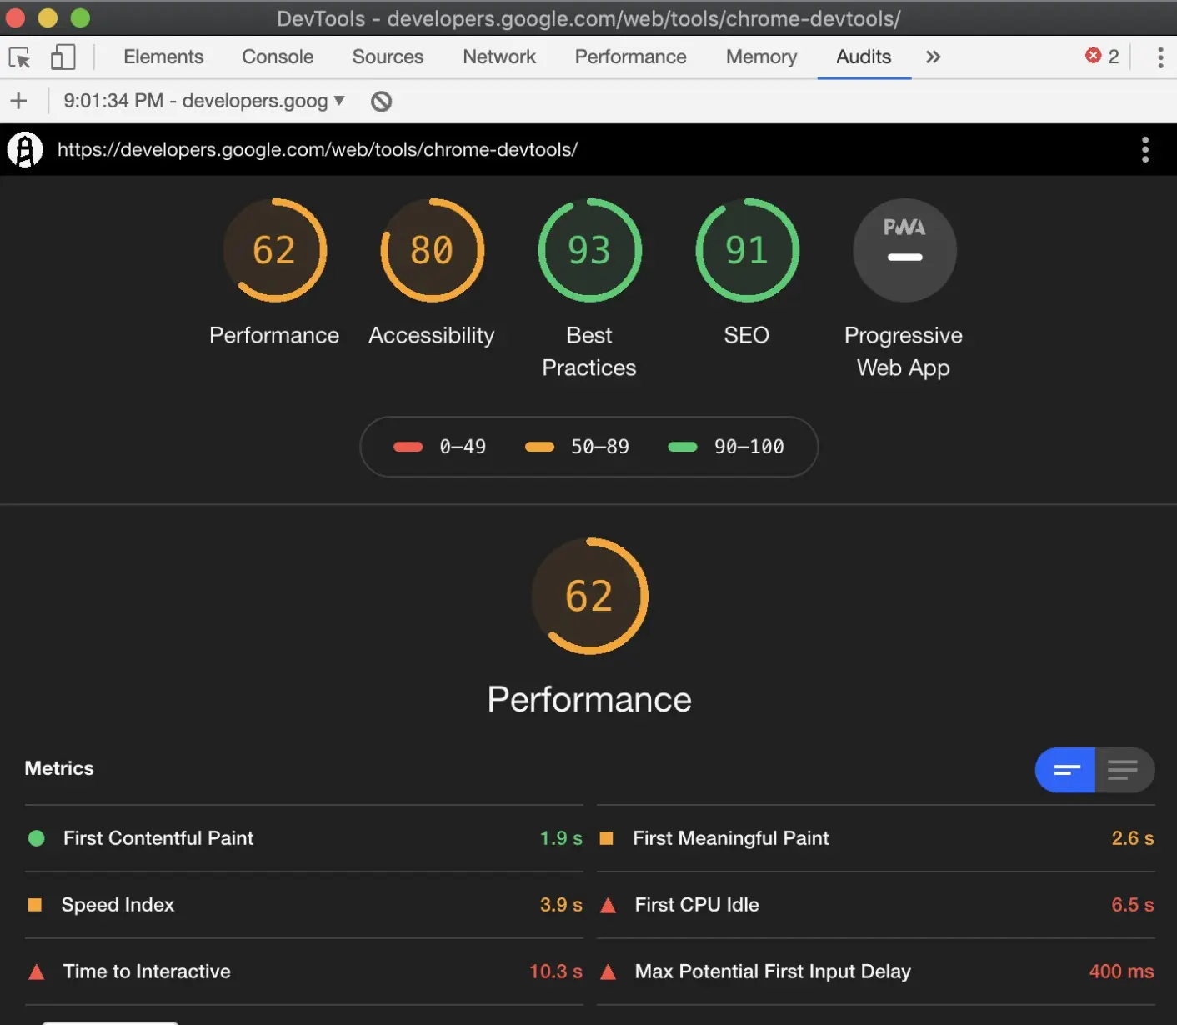Open the Lighthouse report tools menu
Screen dimensions: 1177x1025
pos(1145,150)
